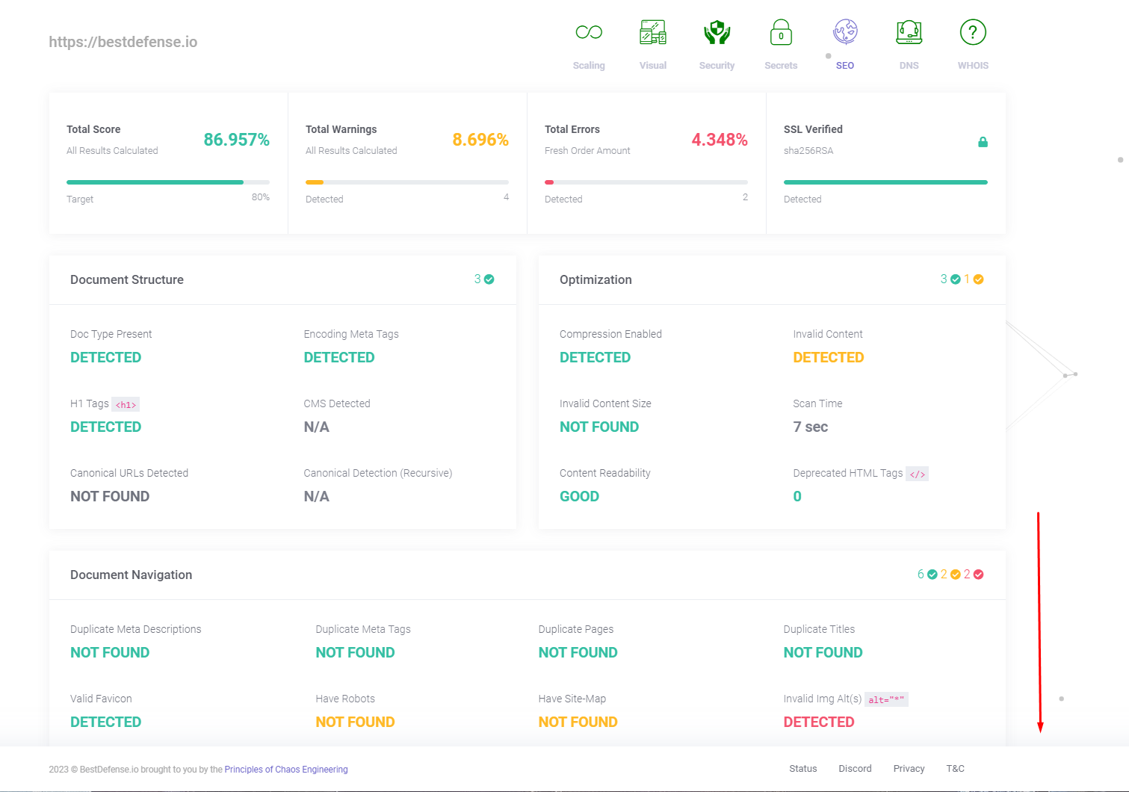The height and width of the screenshot is (792, 1129).
Task: Click the Invalid Img Alt attribute badge
Action: pos(886,700)
